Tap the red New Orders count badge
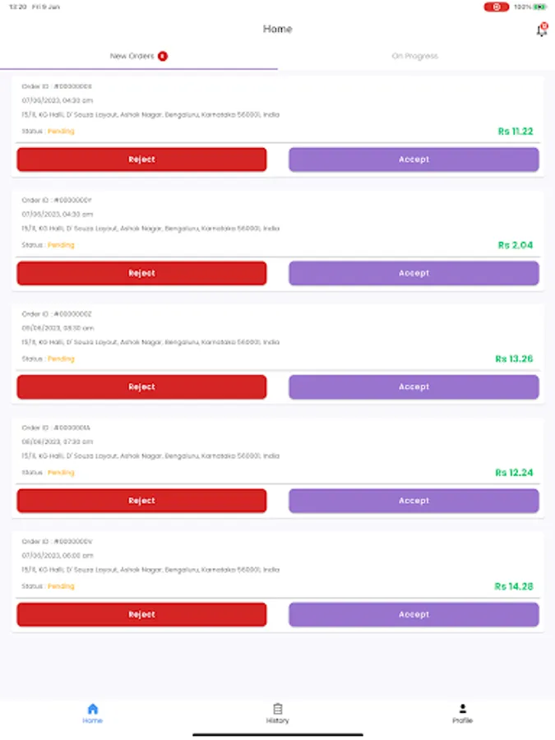 click(x=163, y=56)
